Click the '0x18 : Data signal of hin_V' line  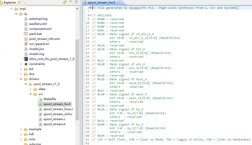[x=119, y=49]
